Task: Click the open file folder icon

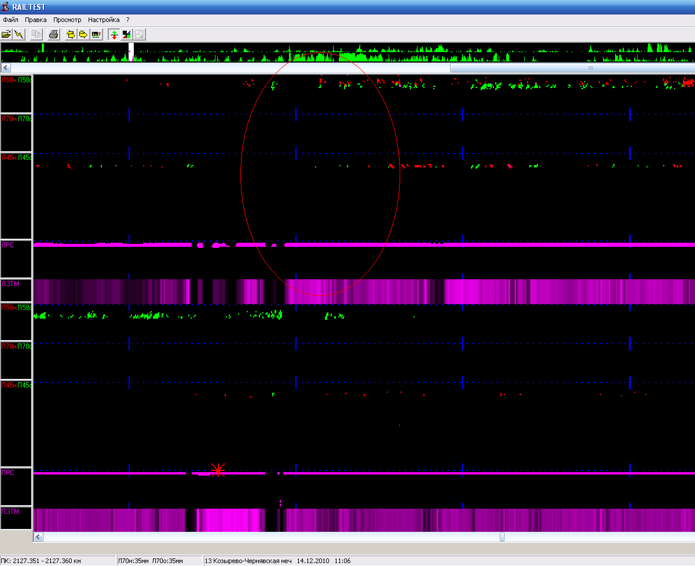Action: tap(6, 34)
